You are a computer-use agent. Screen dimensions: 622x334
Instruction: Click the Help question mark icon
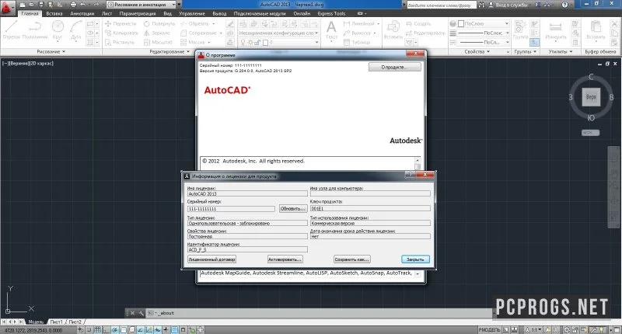coord(565,5)
